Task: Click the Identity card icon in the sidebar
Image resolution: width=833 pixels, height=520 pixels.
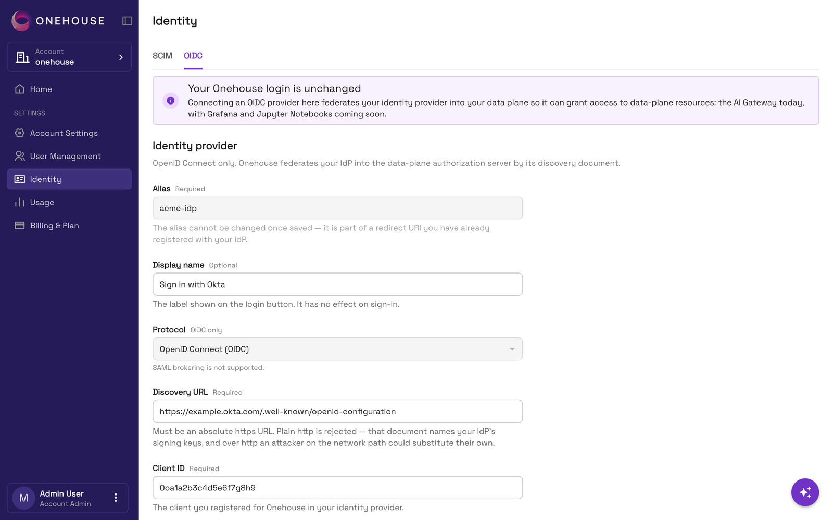Action: click(20, 179)
